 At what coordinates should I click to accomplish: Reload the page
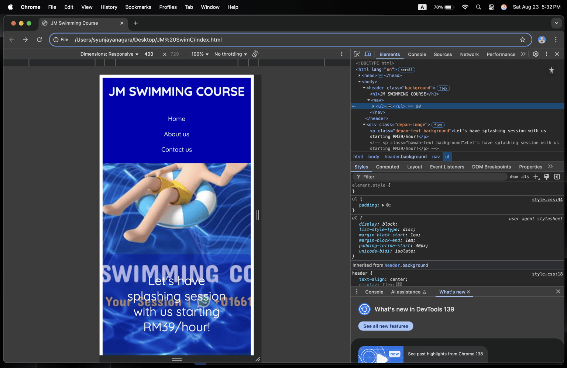(39, 39)
